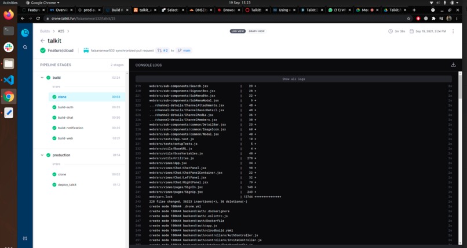This screenshot has width=467, height=248.
Task: Click the #25 breadcrumb
Action: [61, 31]
